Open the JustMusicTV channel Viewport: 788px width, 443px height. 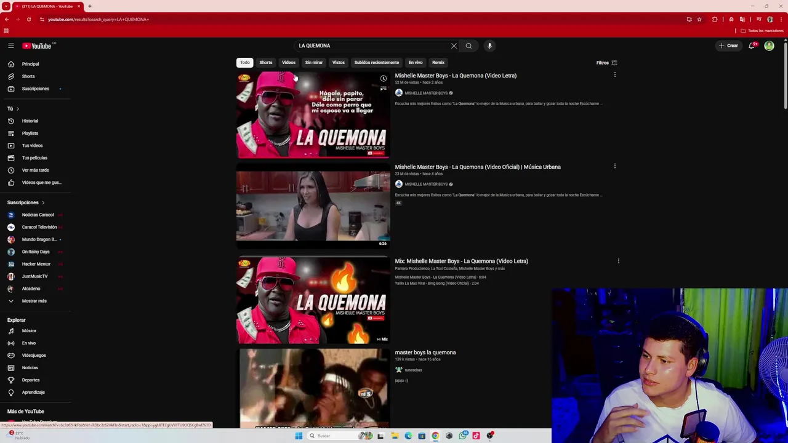click(x=36, y=276)
